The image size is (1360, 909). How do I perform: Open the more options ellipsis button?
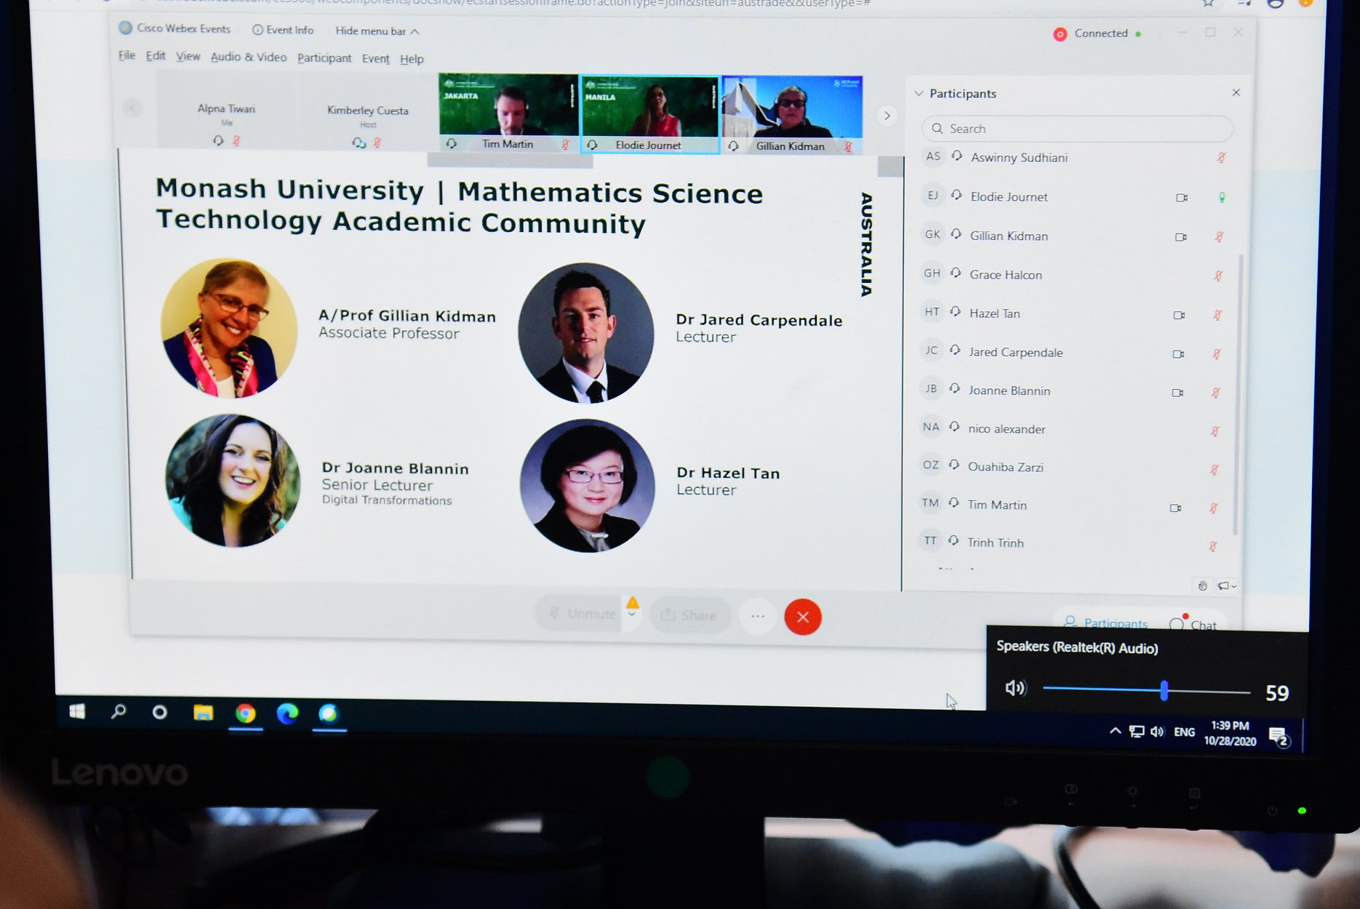[758, 617]
